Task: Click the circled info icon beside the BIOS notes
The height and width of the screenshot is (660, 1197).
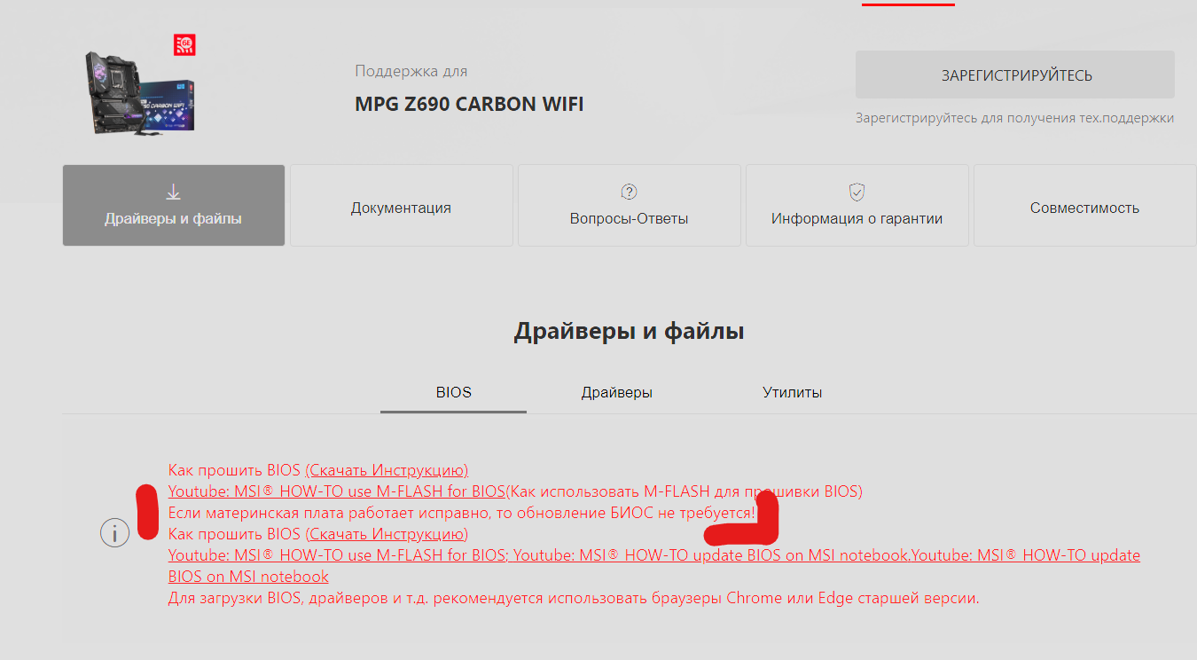Action: click(115, 533)
